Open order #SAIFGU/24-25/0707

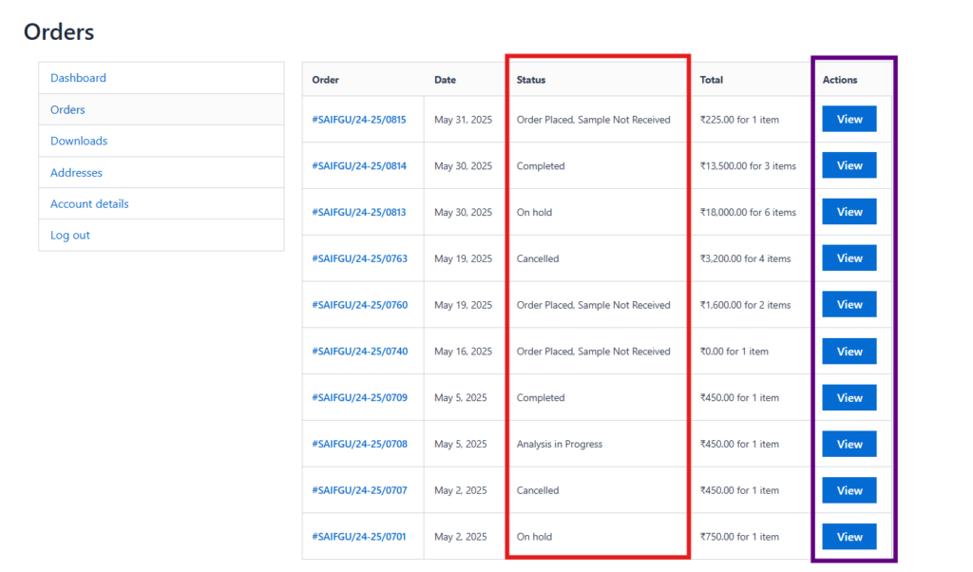tap(360, 490)
